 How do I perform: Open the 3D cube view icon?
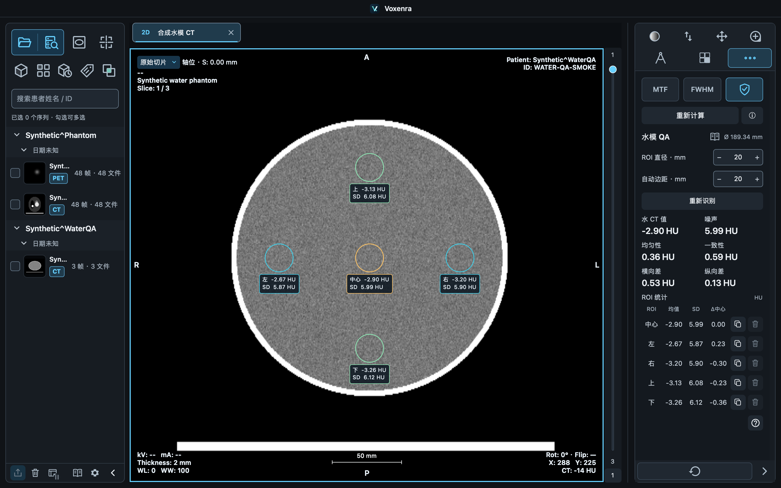tap(21, 70)
